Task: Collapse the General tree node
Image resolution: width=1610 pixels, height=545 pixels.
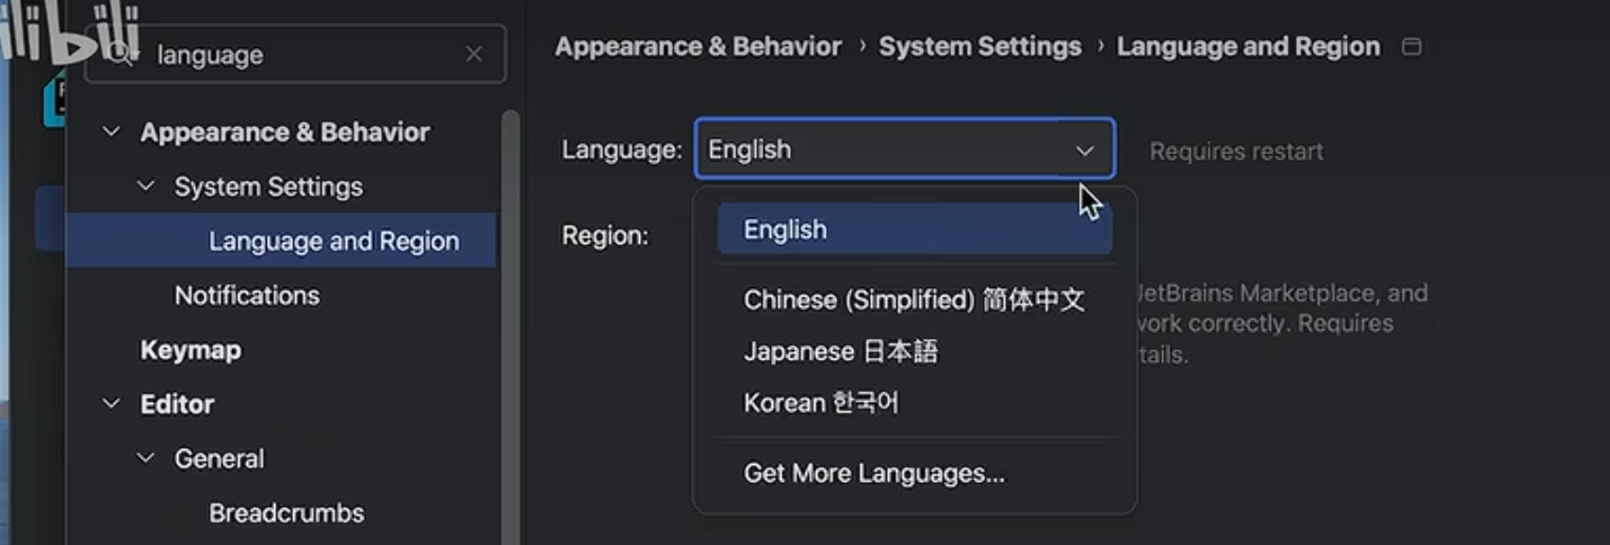Action: point(146,458)
